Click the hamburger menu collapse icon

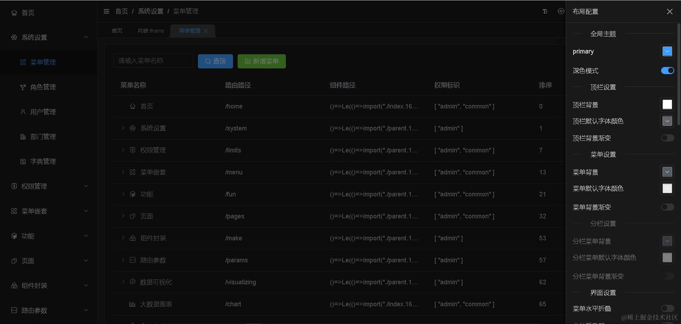(106, 11)
